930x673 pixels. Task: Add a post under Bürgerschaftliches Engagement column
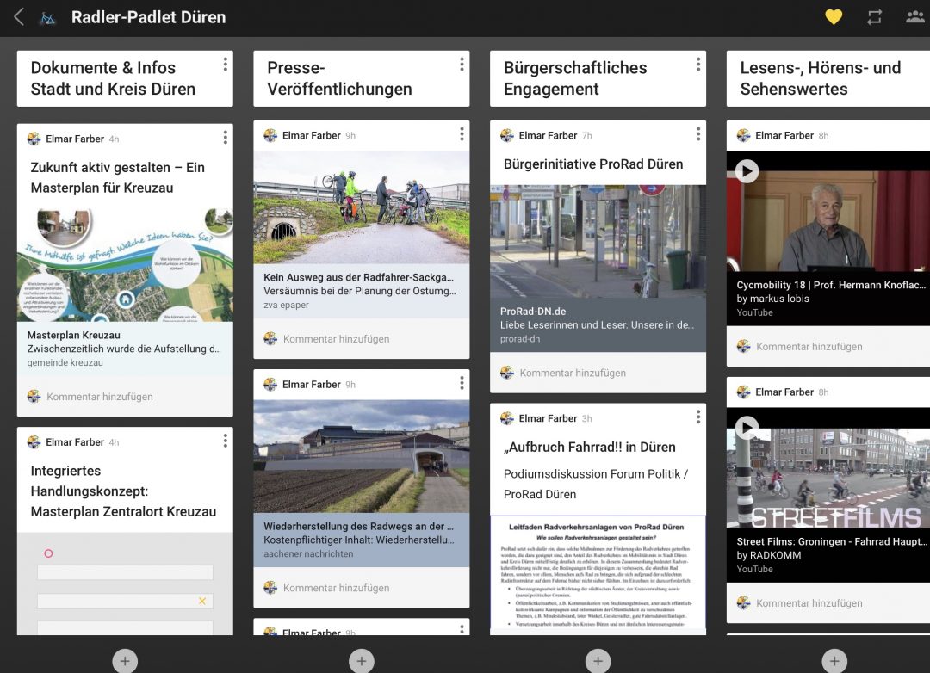coord(598,661)
